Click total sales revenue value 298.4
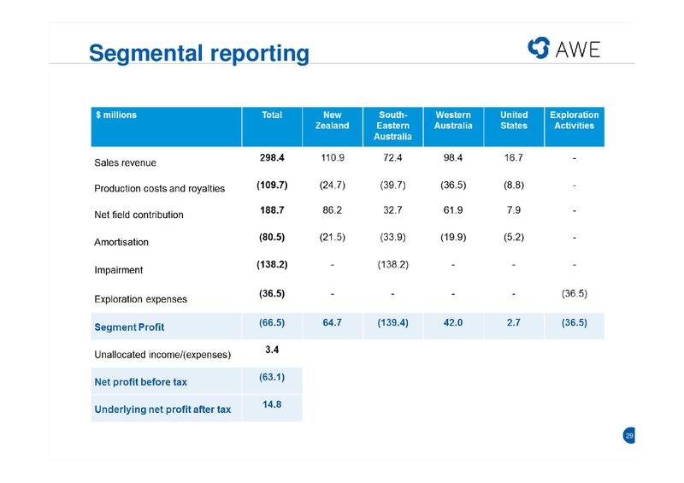The image size is (684, 483). (272, 158)
